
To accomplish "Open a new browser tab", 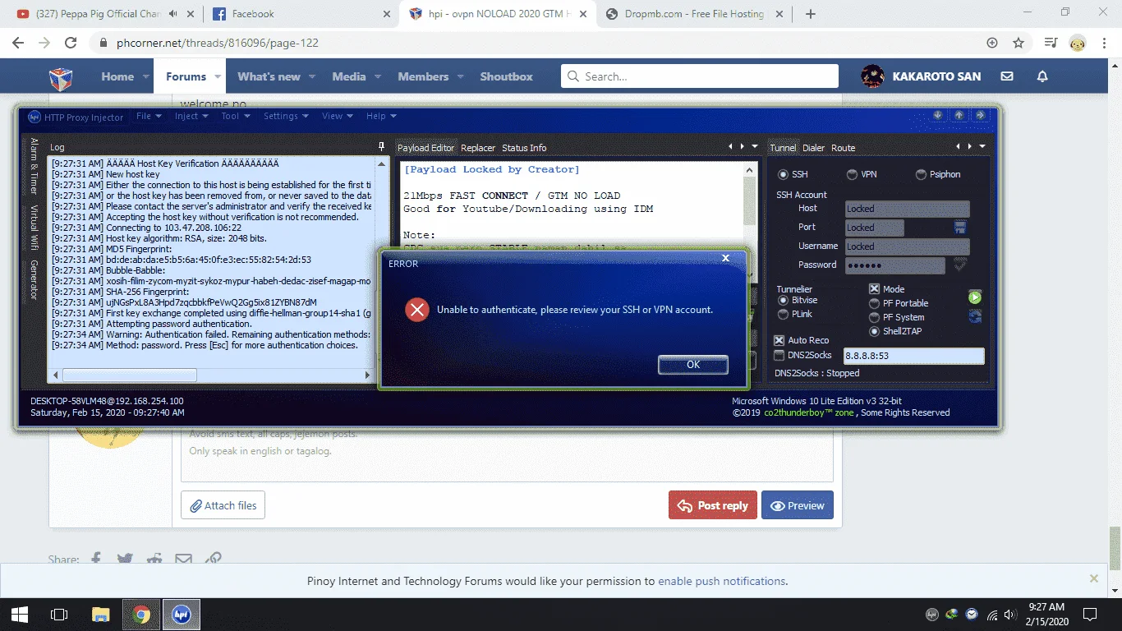I will tap(811, 14).
